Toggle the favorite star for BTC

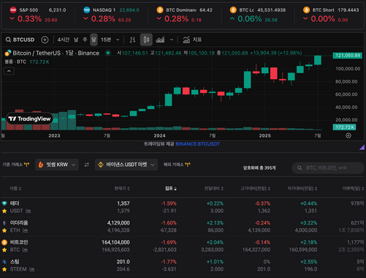(4, 250)
